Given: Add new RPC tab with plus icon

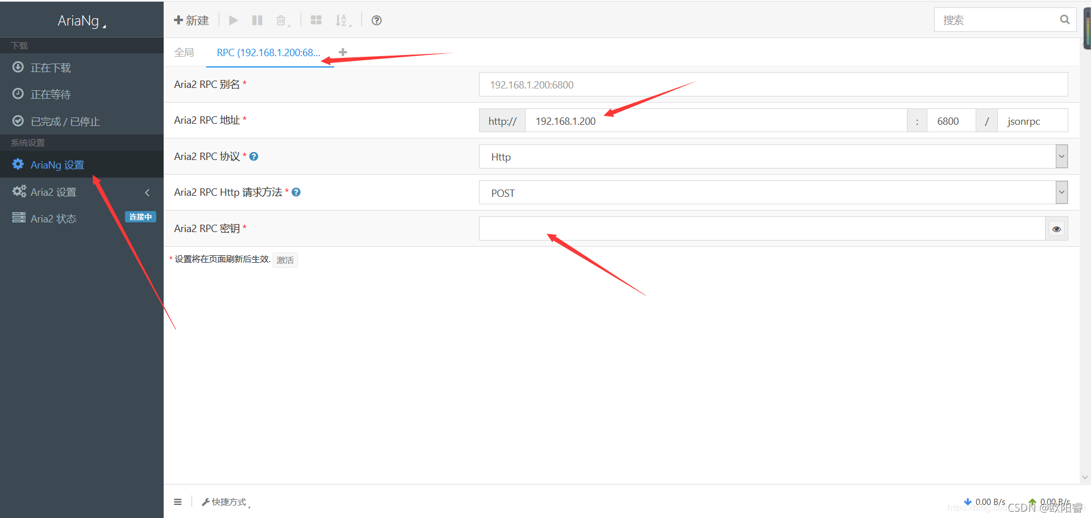Looking at the screenshot, I should tap(343, 52).
